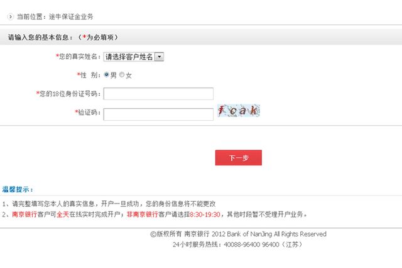Click the 温馨提示 heading
402x268 pixels.
(x=18, y=190)
